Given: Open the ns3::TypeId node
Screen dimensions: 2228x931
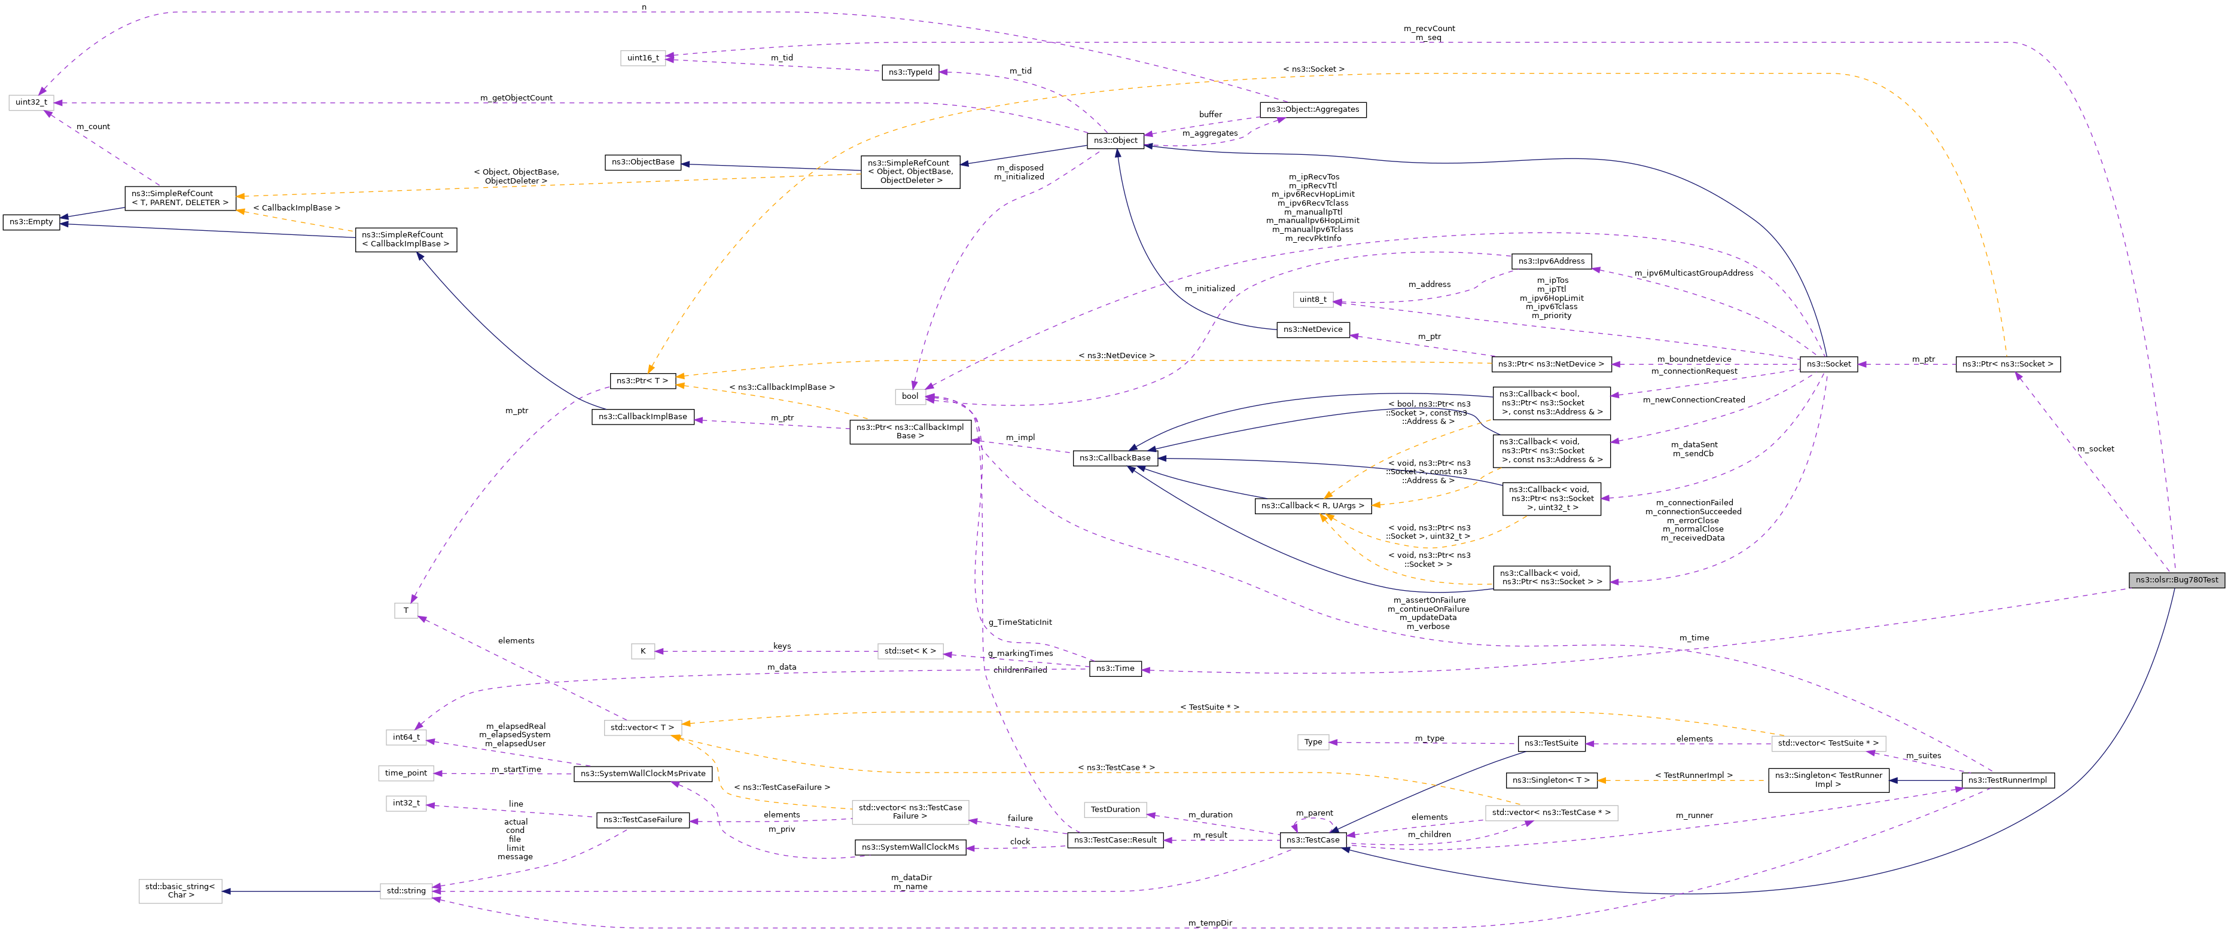Looking at the screenshot, I should pyautogui.click(x=911, y=72).
